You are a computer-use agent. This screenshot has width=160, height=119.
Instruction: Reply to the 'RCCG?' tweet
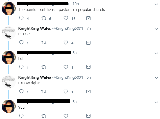tap(21, 42)
